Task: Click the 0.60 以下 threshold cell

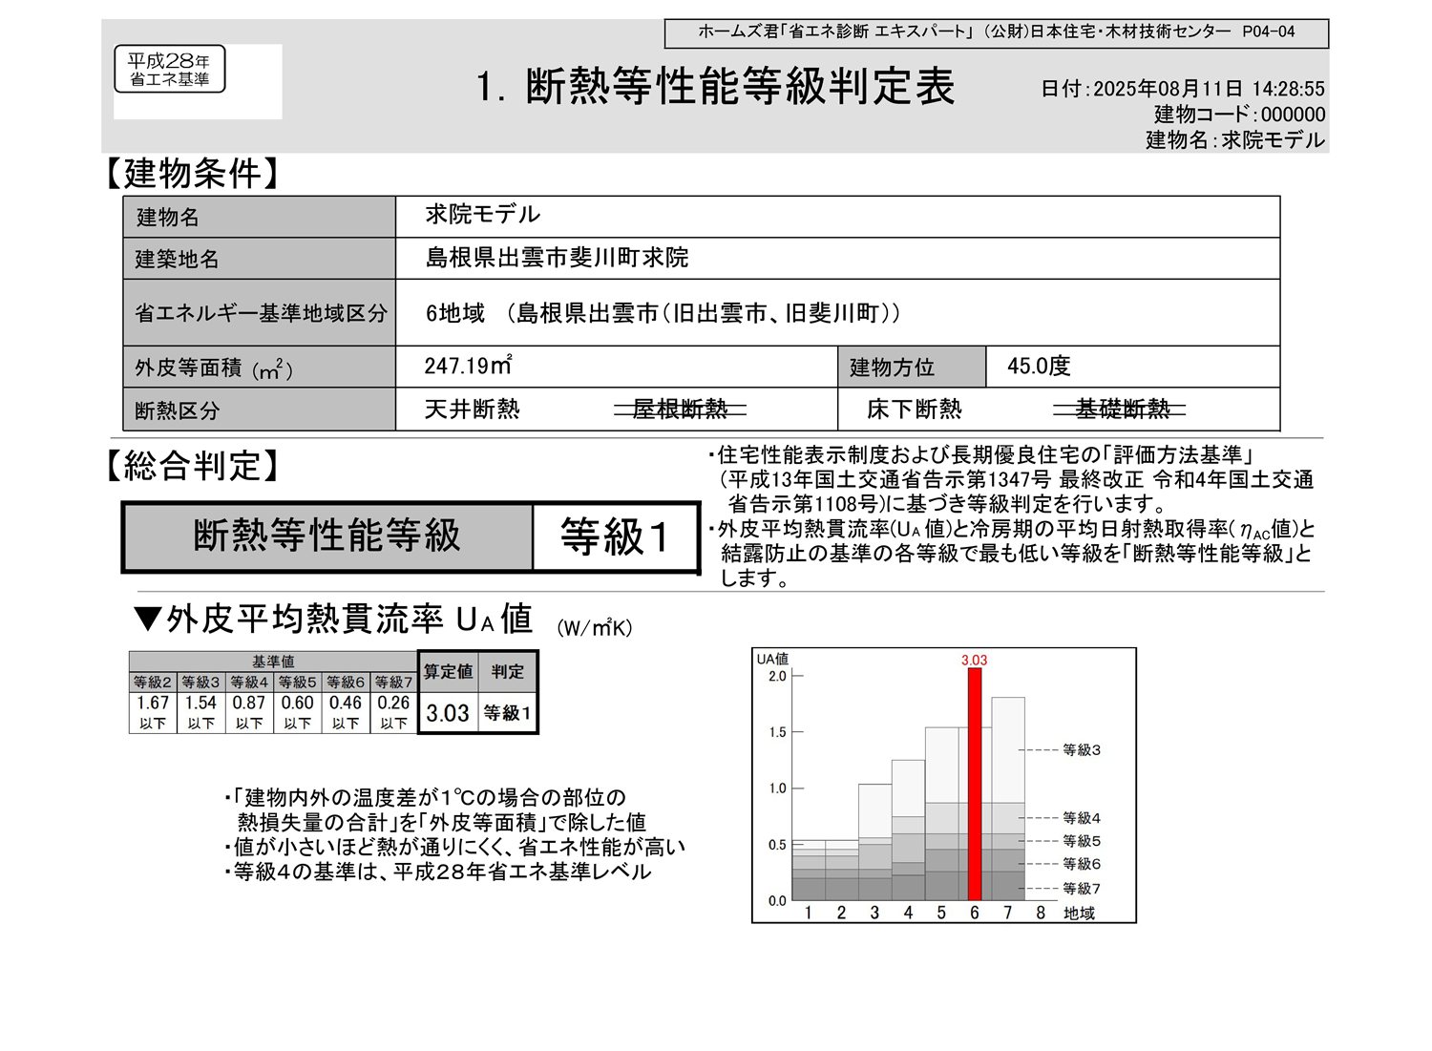Action: click(298, 712)
